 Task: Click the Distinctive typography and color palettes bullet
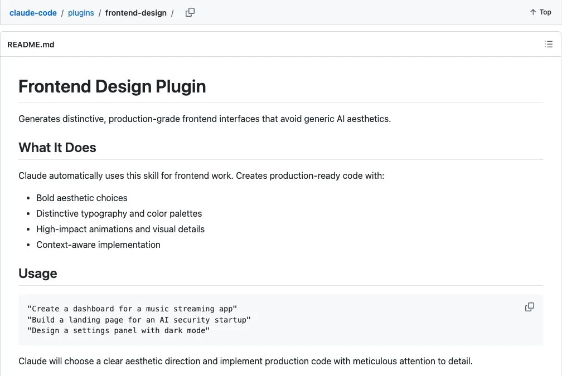[x=119, y=213]
